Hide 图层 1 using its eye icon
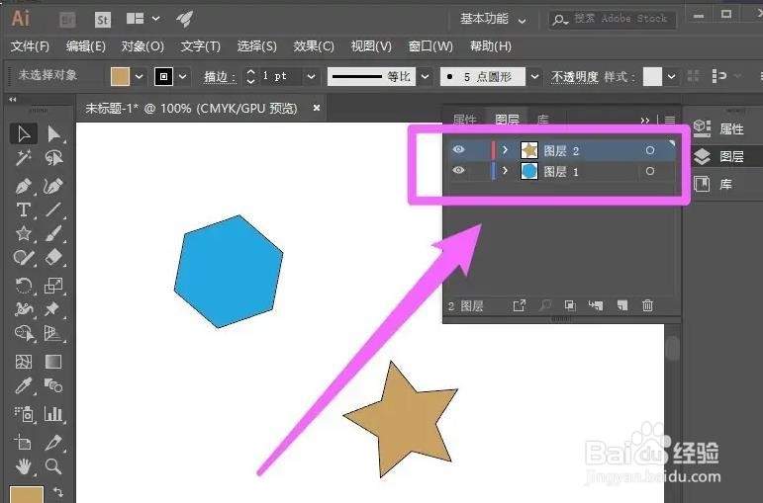The height and width of the screenshot is (503, 763). click(458, 170)
